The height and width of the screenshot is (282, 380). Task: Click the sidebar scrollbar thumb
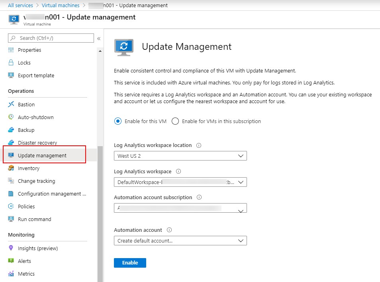pyautogui.click(x=100, y=214)
